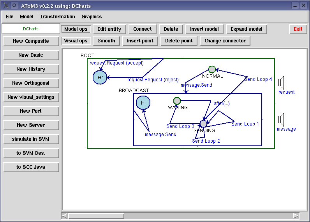Click the New Composite button
This screenshot has height=222, width=310.
[31, 41]
